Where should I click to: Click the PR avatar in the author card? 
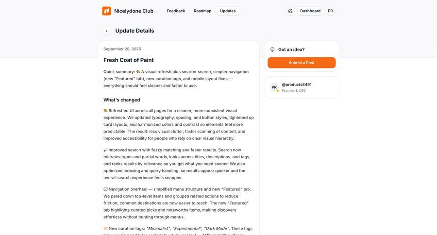pyautogui.click(x=274, y=87)
